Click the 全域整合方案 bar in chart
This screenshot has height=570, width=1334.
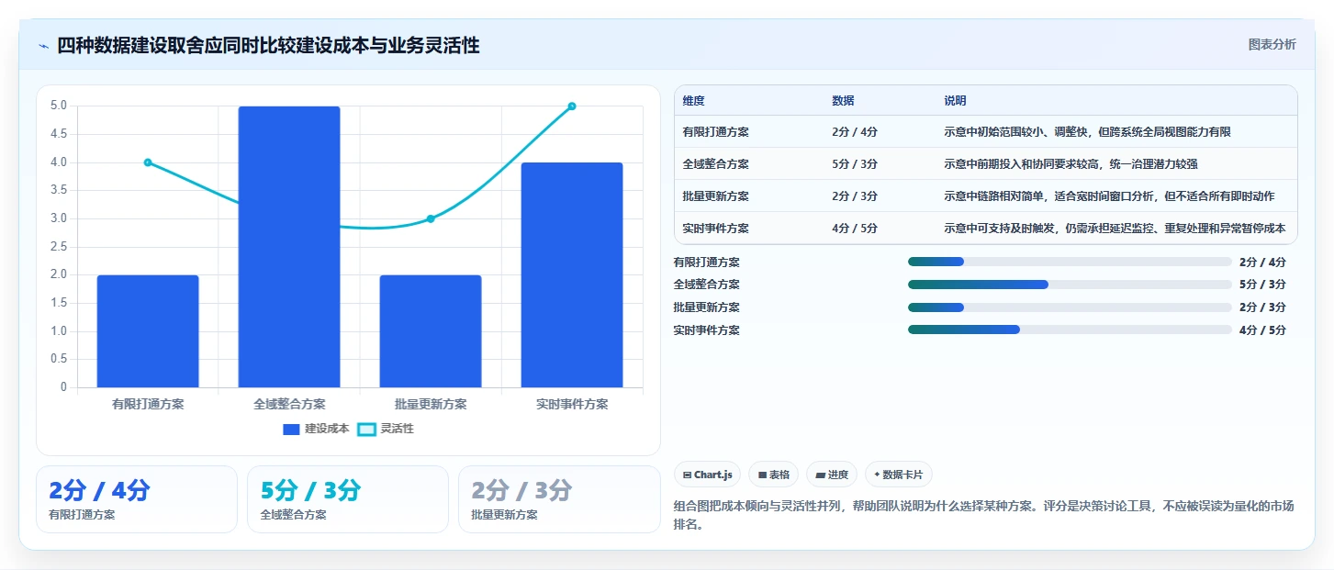(289, 247)
